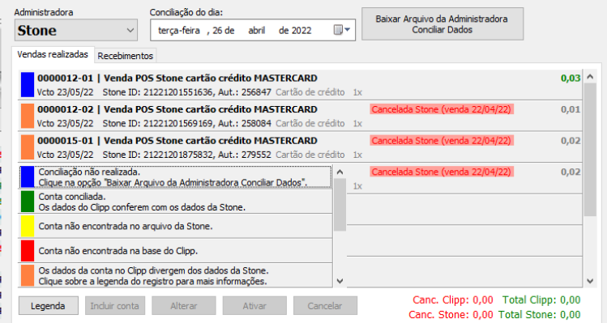Image resolution: width=607 pixels, height=323 pixels.
Task: Click 'Canc. Clipp: 0,00' total
Action: (453, 300)
